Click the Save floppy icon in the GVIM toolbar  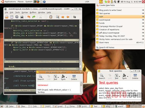(12, 17)
